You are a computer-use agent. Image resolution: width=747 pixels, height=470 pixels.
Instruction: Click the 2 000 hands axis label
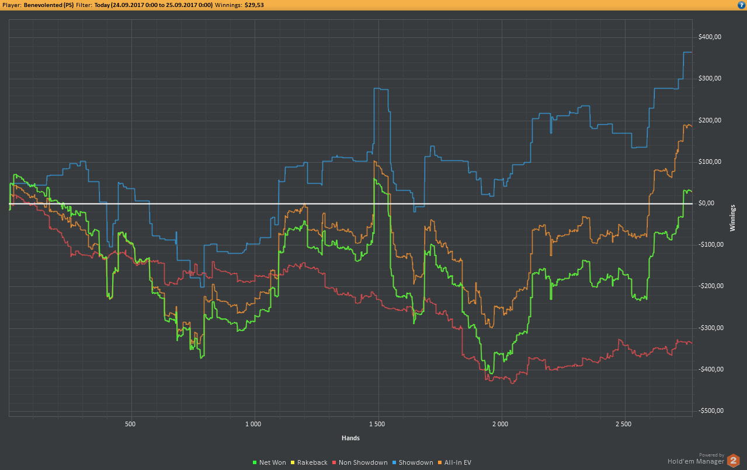pos(501,424)
